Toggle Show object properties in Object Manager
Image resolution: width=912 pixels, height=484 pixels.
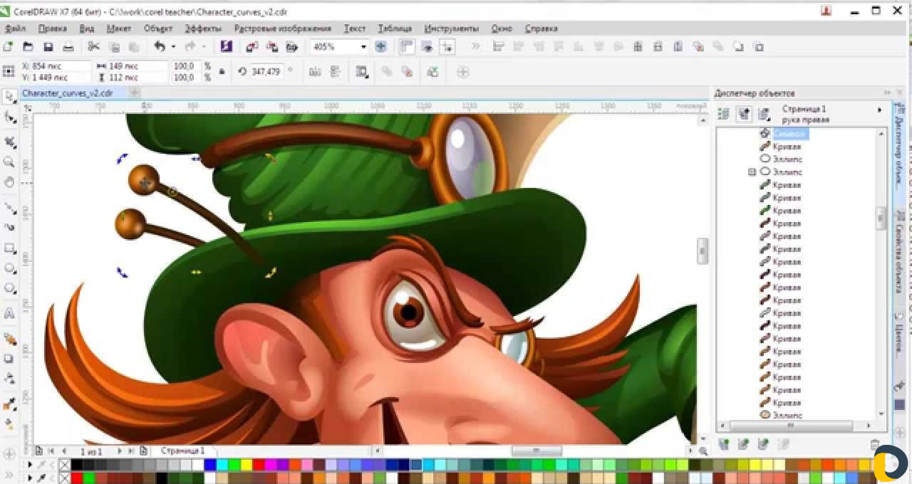pyautogui.click(x=724, y=114)
